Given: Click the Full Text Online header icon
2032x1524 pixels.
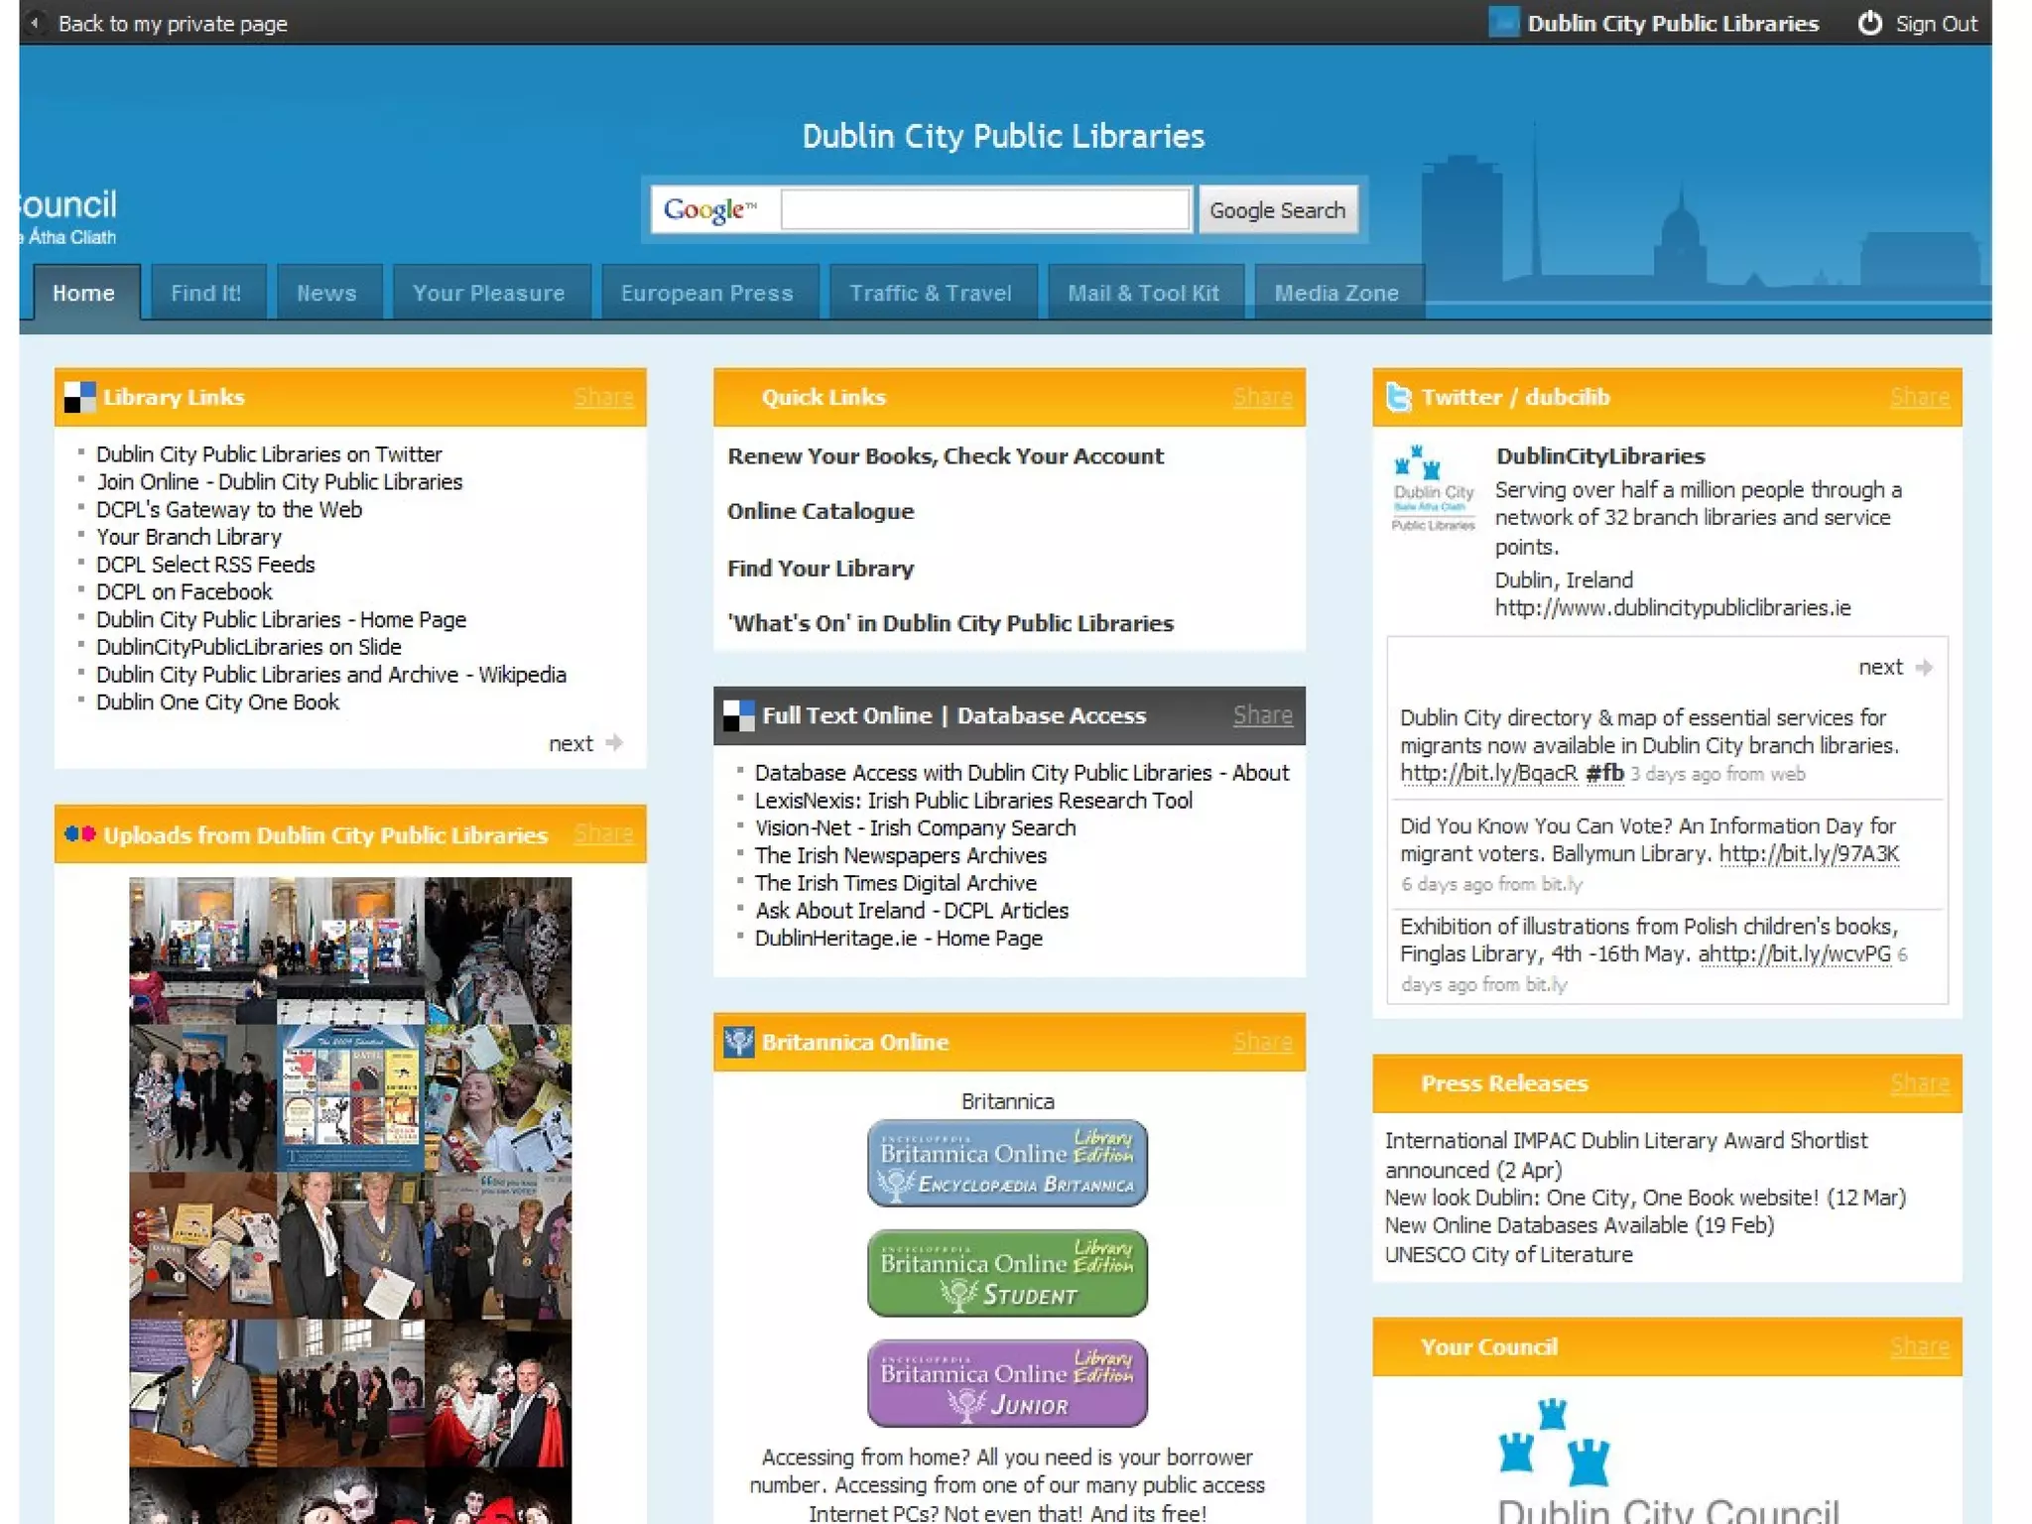Looking at the screenshot, I should click(738, 715).
